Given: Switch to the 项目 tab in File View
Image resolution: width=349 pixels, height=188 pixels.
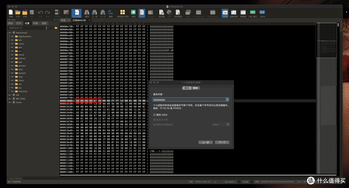Looking at the screenshot, I should point(10,23).
